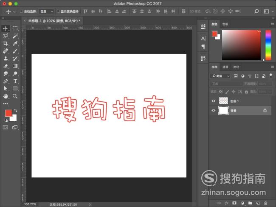Open the Character panel icon
The image size is (276, 207).
203,39
